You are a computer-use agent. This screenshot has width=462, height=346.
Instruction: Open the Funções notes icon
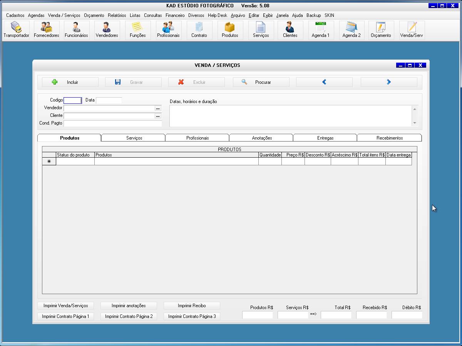pyautogui.click(x=137, y=30)
